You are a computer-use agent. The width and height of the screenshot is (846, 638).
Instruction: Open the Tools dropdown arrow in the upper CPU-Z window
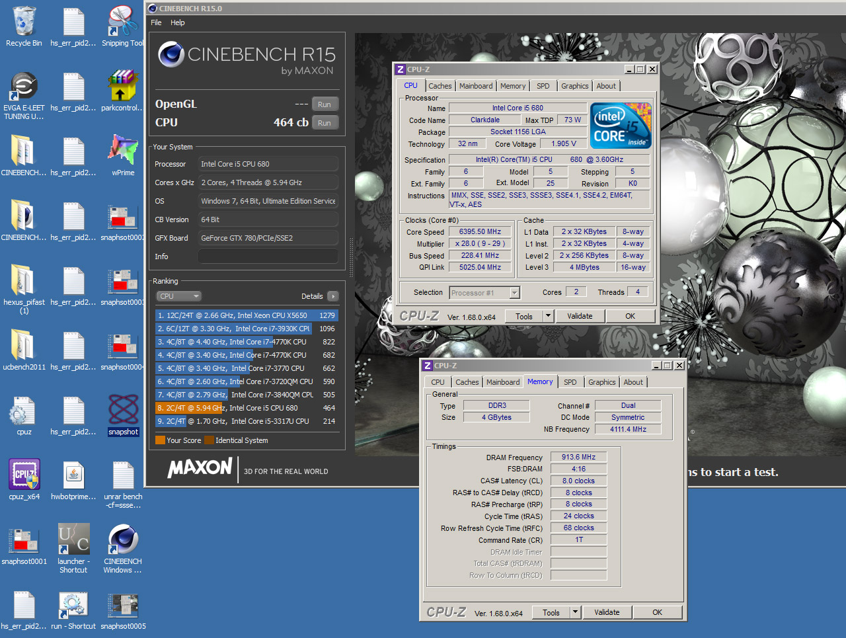point(548,316)
